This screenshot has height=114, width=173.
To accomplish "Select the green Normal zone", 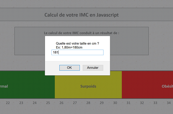I will [x=27, y=85].
